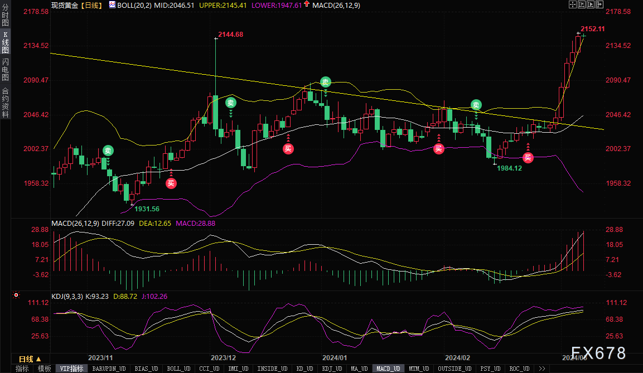
Task: Select the 指标 tab at bottom
Action: [22, 369]
